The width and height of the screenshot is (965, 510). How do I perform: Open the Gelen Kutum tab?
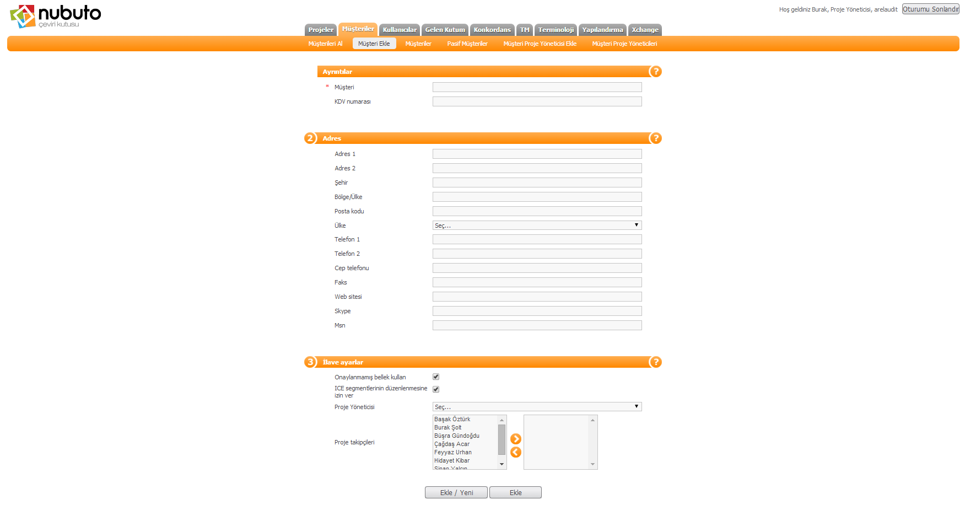(x=445, y=30)
